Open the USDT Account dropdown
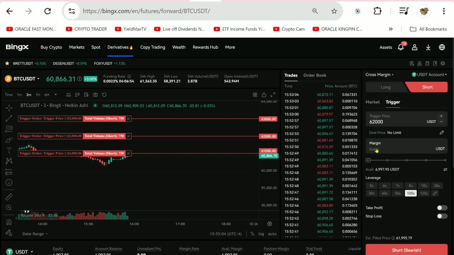 coord(429,75)
